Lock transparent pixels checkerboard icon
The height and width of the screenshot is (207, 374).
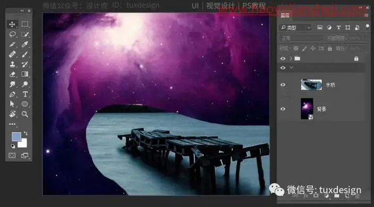click(x=296, y=48)
